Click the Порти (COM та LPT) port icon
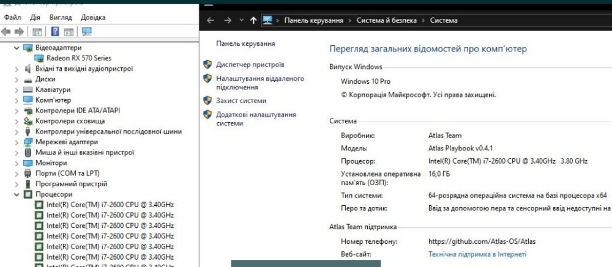 [x=28, y=173]
